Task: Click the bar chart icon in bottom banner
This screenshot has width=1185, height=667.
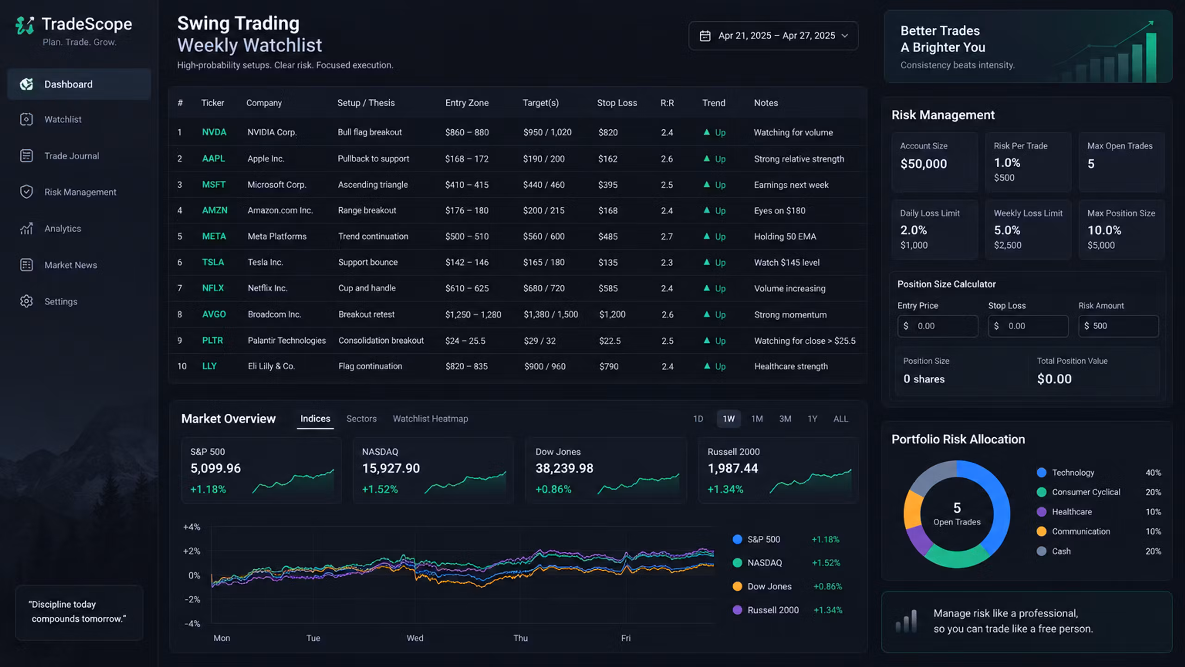Action: (906, 621)
